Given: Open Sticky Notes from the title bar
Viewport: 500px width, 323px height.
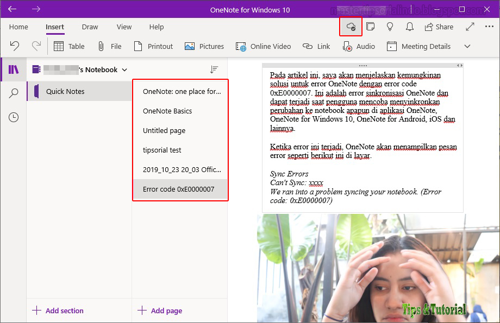Looking at the screenshot, I should (371, 26).
